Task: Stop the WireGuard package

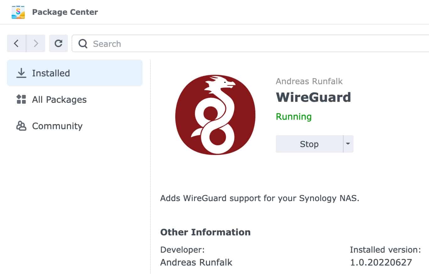Action: [309, 144]
